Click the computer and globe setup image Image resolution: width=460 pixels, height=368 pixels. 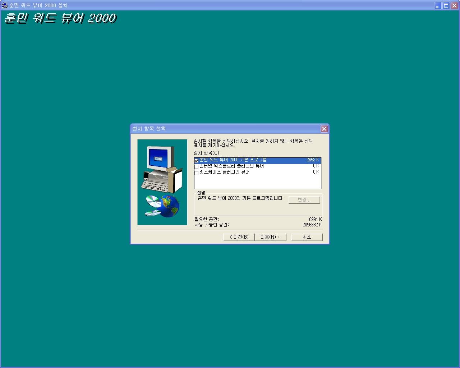pyautogui.click(x=162, y=182)
